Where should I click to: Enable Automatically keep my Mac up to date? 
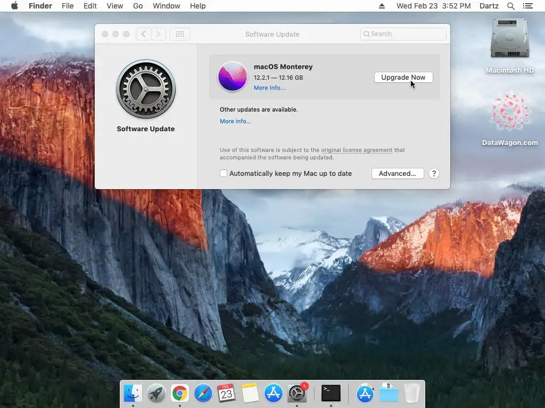coord(224,173)
